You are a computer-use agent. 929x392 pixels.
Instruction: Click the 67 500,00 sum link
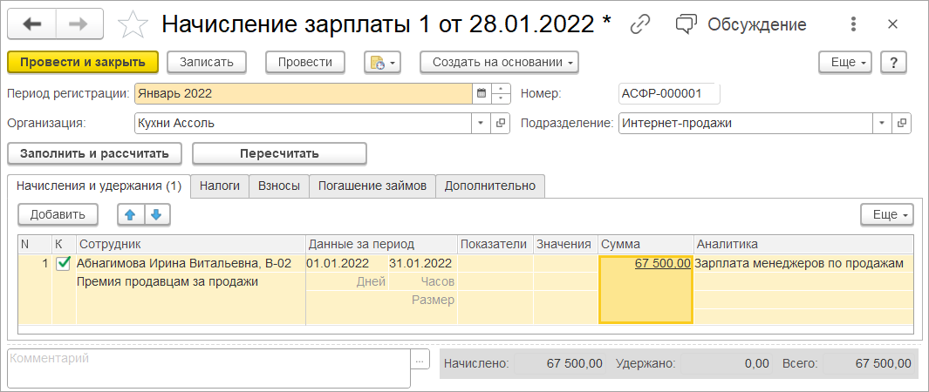pos(662,263)
